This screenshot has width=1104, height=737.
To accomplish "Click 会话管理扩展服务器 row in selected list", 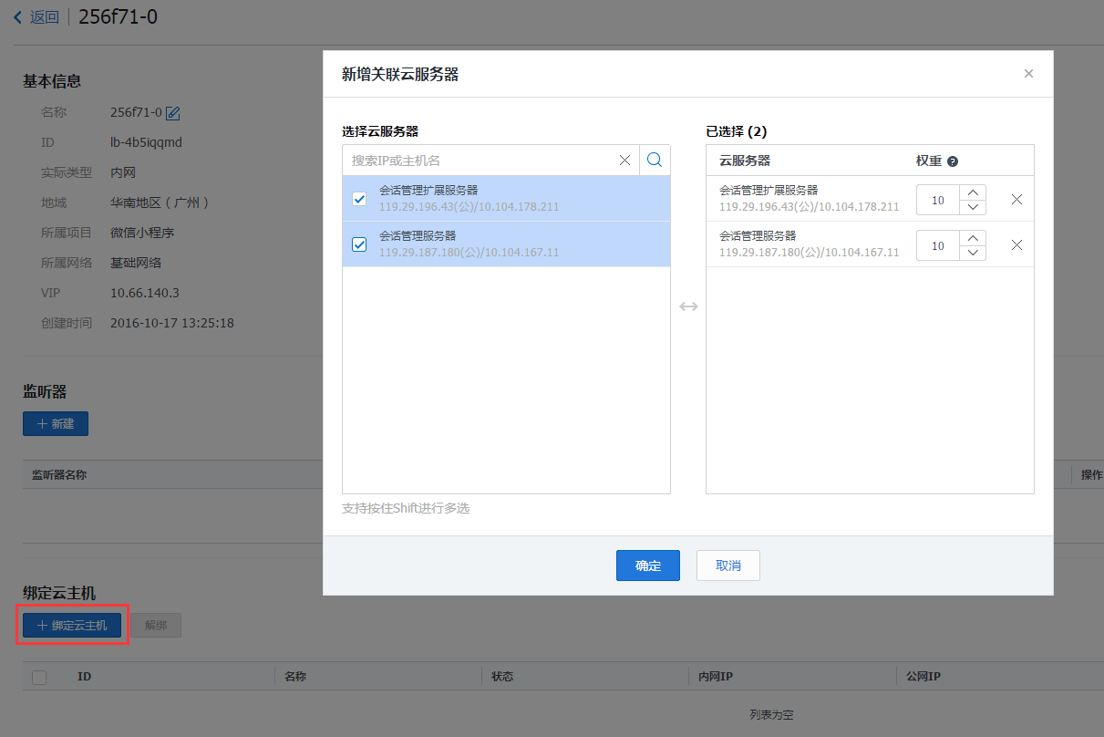I will click(870, 199).
